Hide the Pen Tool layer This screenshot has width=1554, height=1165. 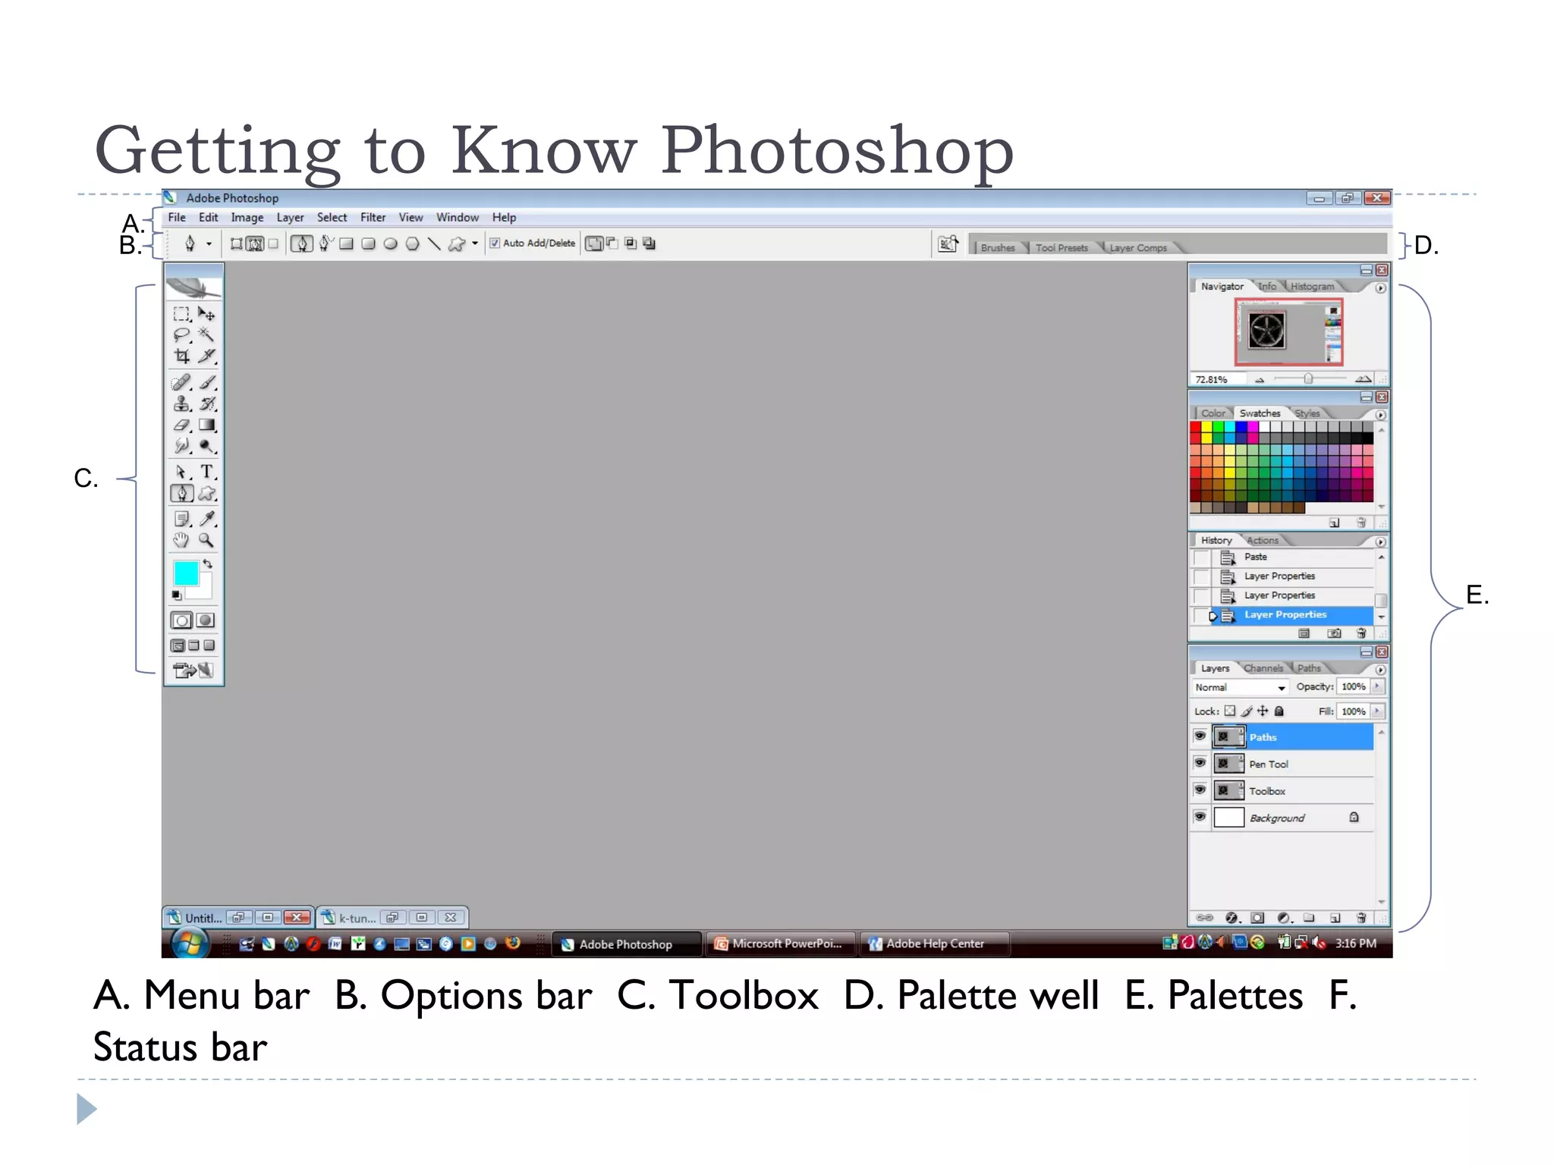coord(1200,763)
